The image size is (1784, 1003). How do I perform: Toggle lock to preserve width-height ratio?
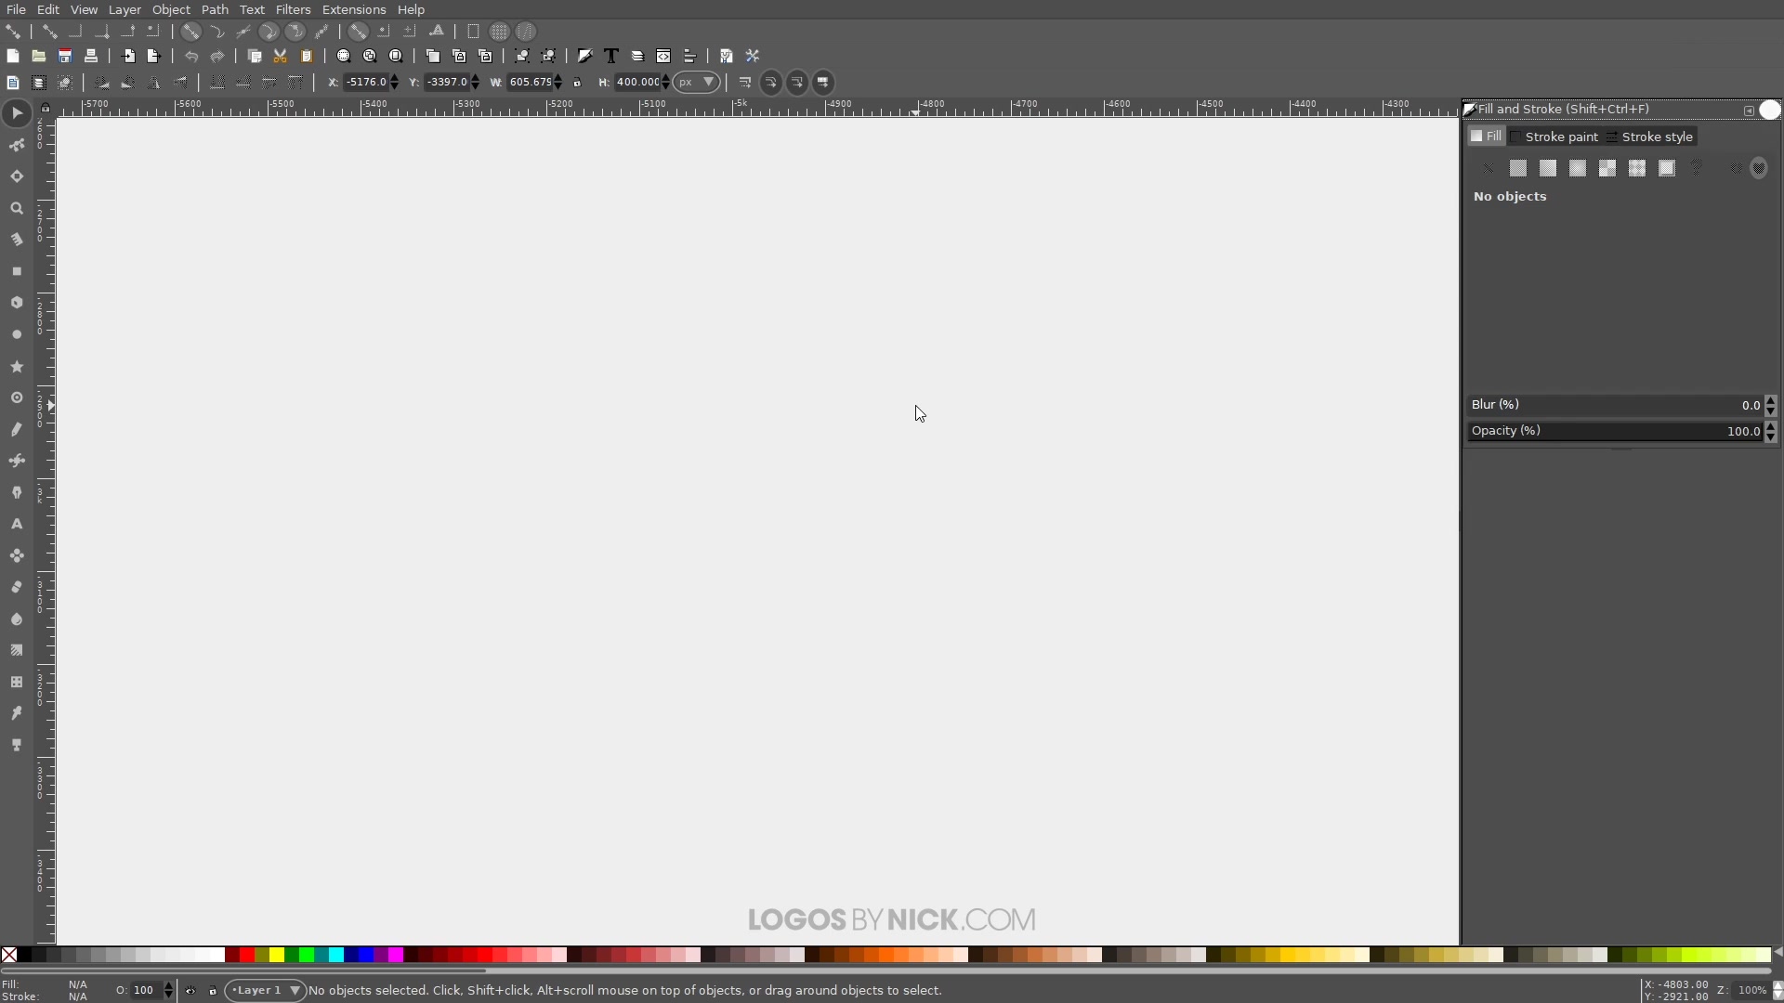pos(577,82)
